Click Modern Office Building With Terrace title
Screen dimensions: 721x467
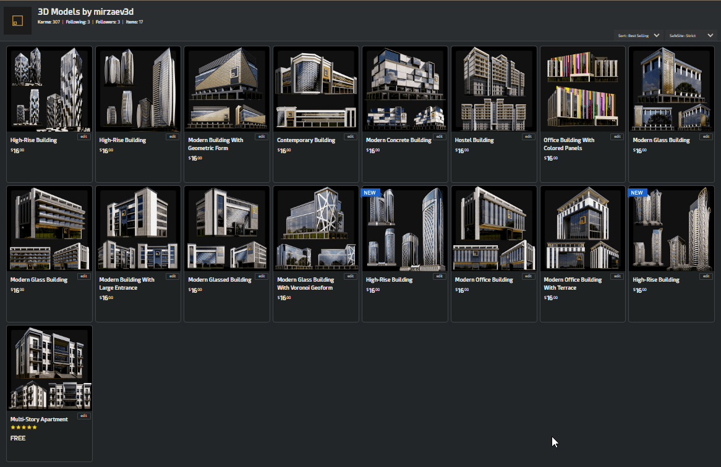tap(573, 284)
